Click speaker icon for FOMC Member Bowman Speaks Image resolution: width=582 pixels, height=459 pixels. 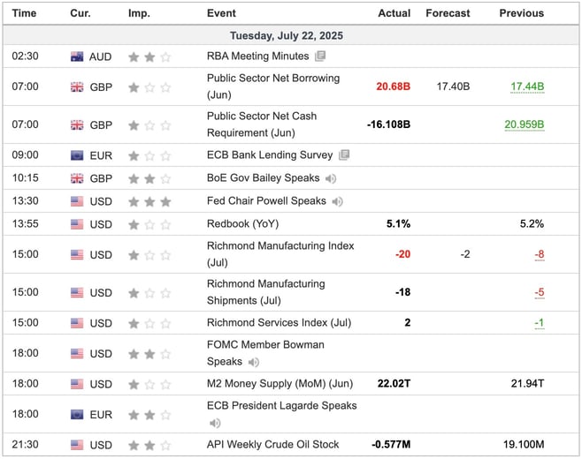click(x=254, y=362)
